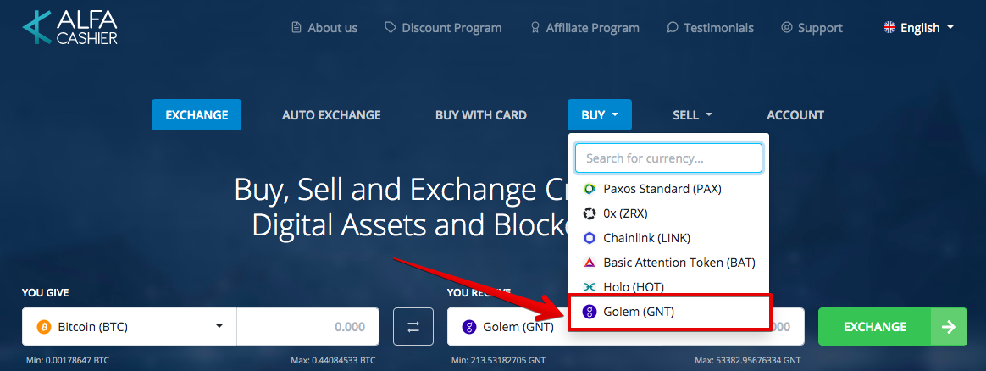Click the green EXCHANGE button
Image resolution: width=986 pixels, height=371 pixels.
coord(892,326)
